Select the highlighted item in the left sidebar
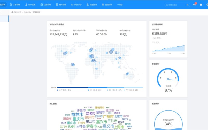Image resolution: width=208 pixels, height=130 pixels. click(x=4, y=18)
